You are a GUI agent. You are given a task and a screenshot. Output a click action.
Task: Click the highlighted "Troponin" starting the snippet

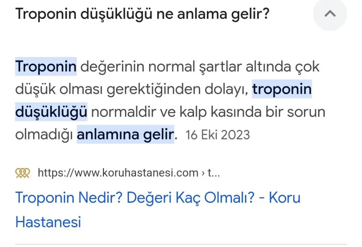(x=46, y=67)
